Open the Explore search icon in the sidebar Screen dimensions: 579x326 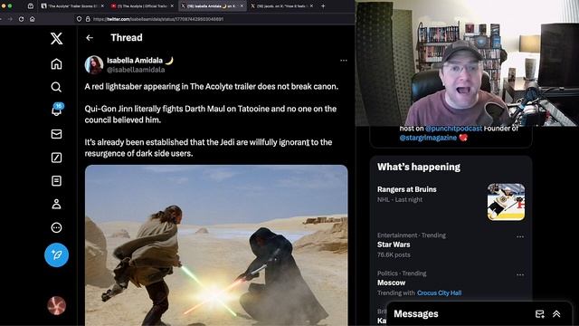click(x=56, y=87)
